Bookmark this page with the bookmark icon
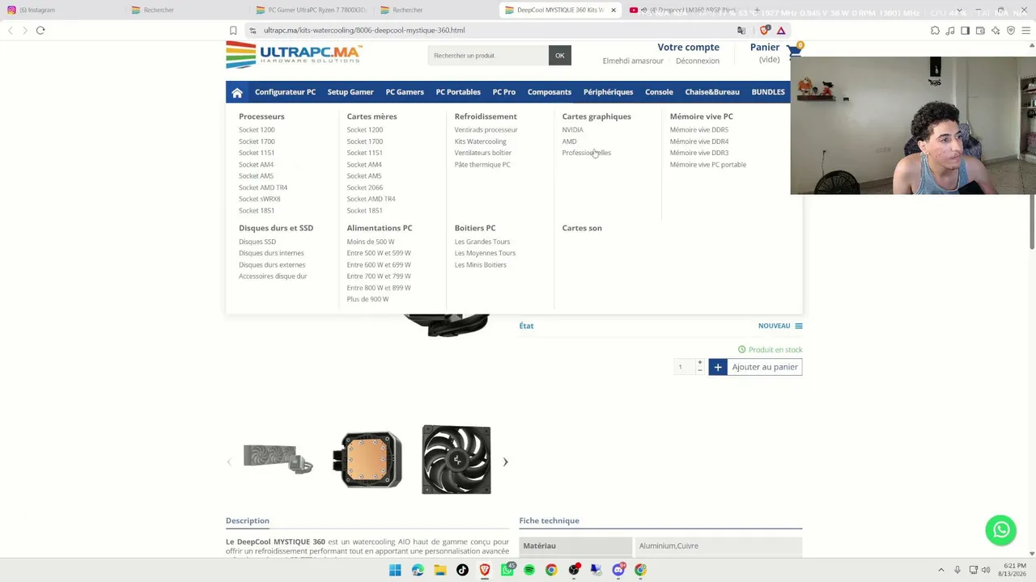1036x582 pixels. 233,31
